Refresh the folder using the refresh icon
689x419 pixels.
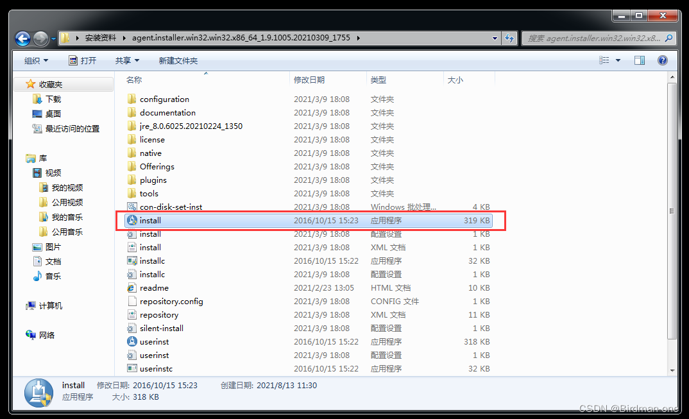pyautogui.click(x=509, y=38)
